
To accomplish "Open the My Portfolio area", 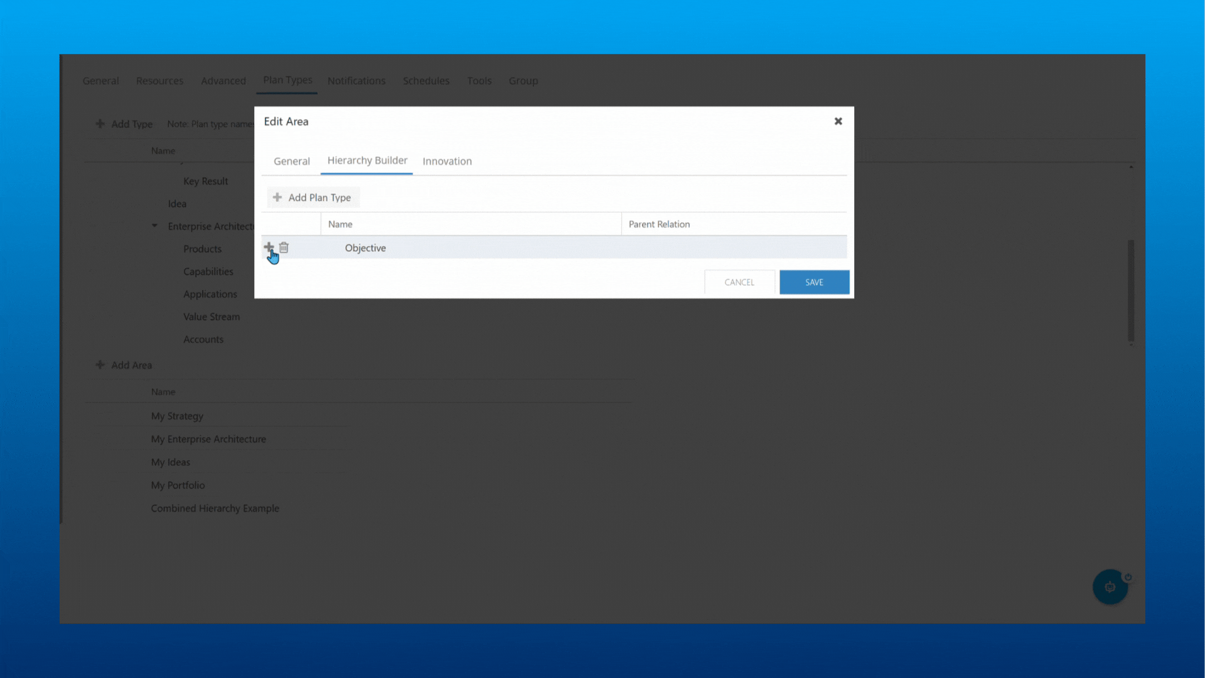I will [178, 485].
